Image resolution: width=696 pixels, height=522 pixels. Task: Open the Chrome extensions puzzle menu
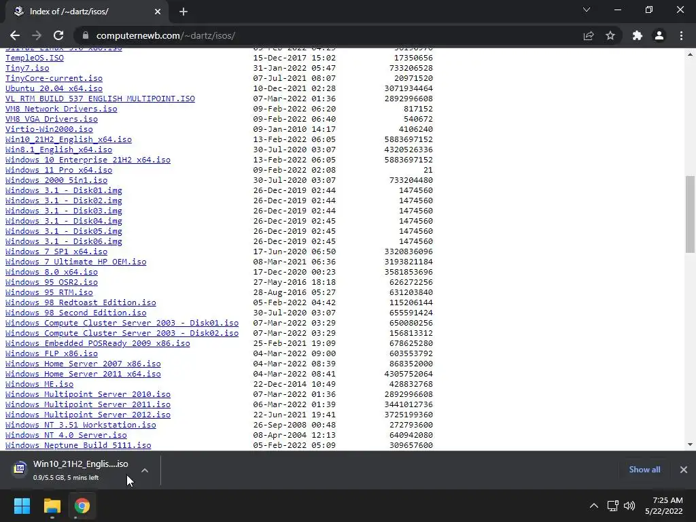pyautogui.click(x=638, y=35)
